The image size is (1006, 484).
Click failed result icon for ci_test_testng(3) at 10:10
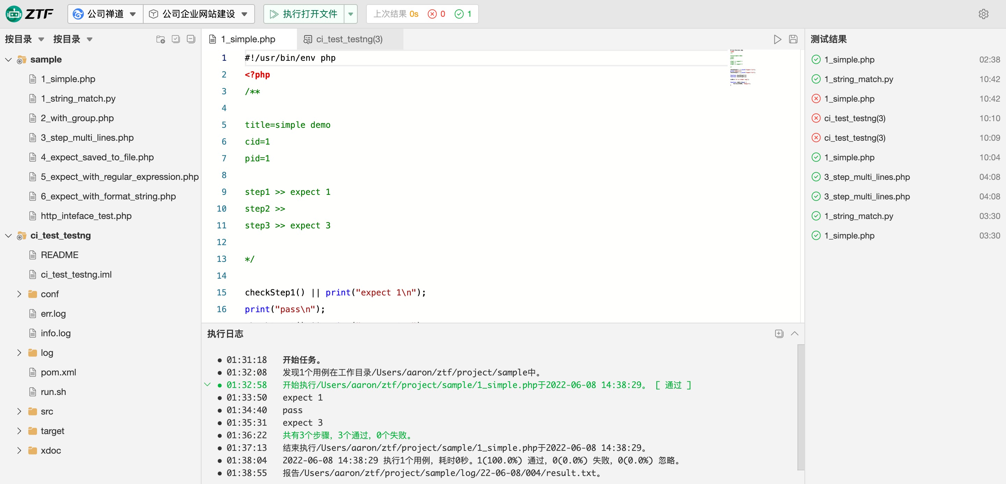[x=816, y=118]
